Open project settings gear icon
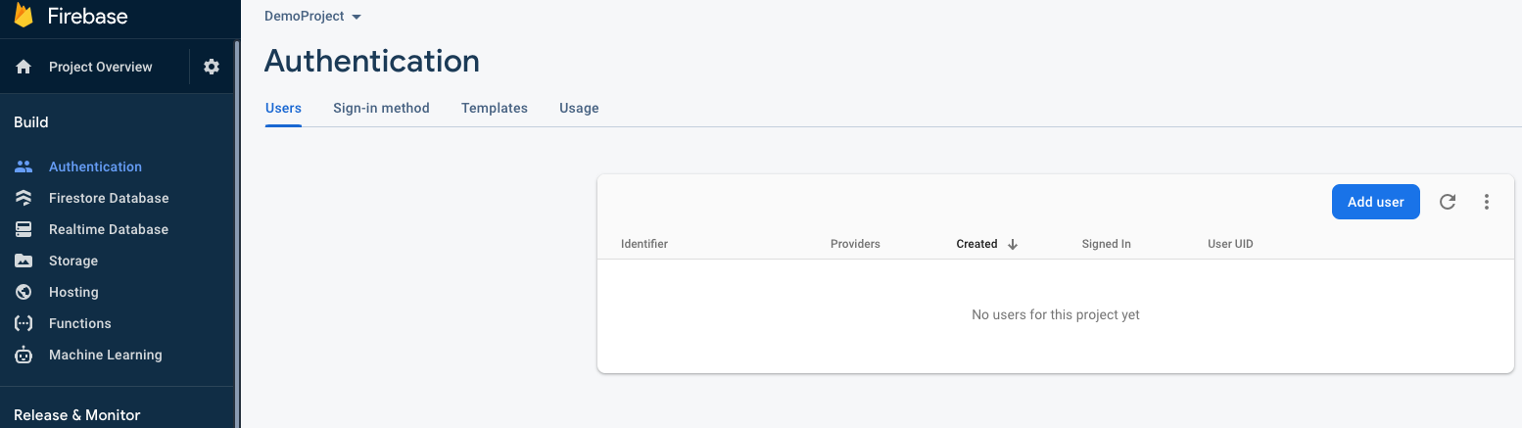Image resolution: width=1522 pixels, height=428 pixels. click(x=212, y=67)
